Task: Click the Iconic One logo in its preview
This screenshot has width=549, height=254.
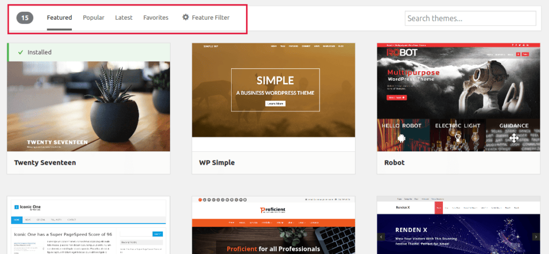Action: click(28, 207)
